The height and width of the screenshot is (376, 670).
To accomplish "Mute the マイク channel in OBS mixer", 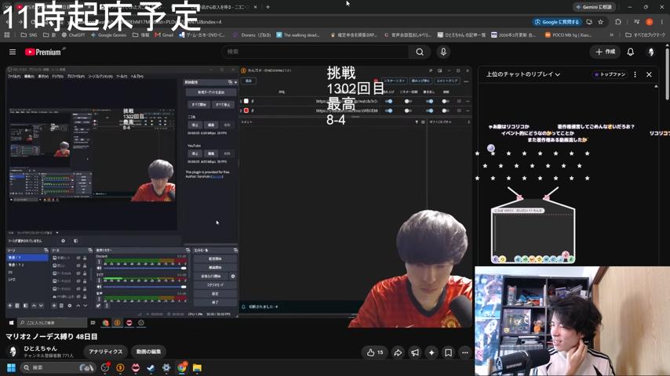I will (99, 287).
